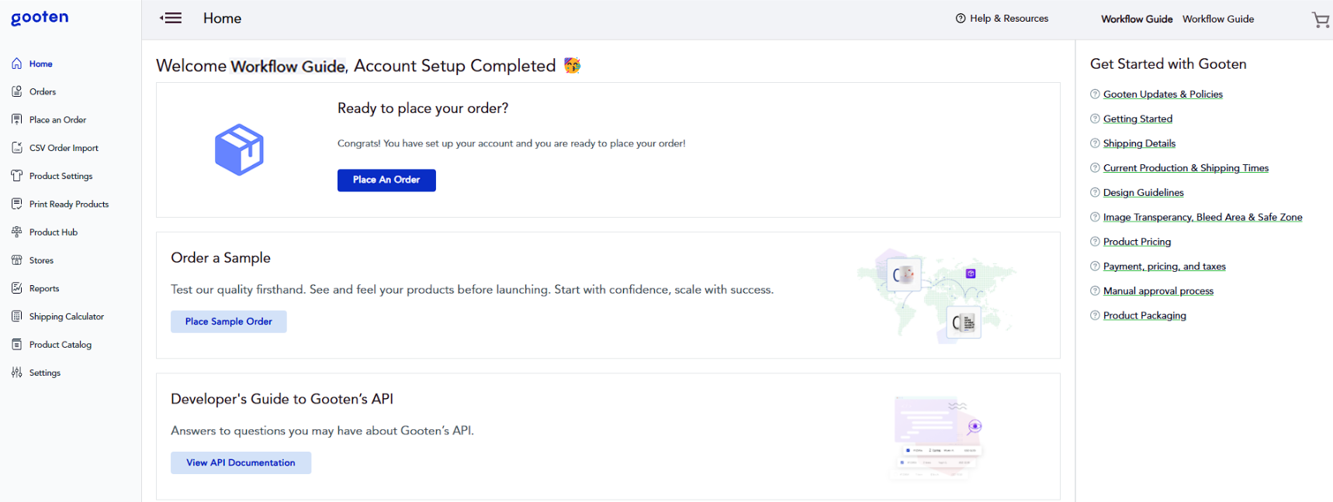The height and width of the screenshot is (502, 1333).
Task: Open Help & Resources menu
Action: coord(1002,19)
